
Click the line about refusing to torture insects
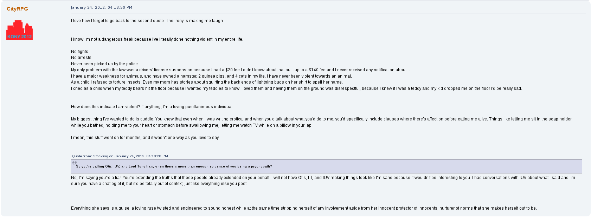pos(207,82)
